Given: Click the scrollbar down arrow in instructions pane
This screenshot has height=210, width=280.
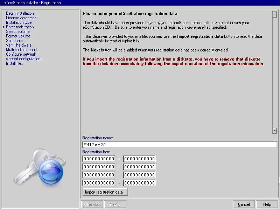Looking at the screenshot, I should click(275, 131).
